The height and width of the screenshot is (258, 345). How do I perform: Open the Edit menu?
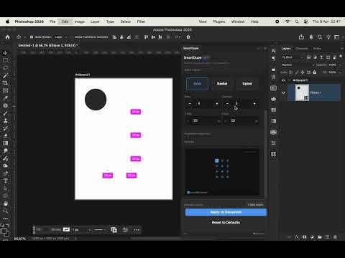click(65, 21)
